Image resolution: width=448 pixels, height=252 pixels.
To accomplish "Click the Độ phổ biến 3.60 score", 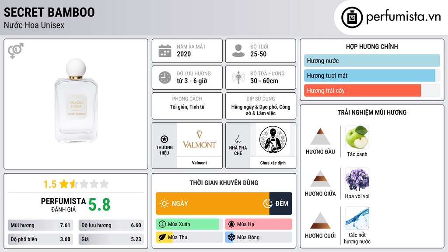I will pyautogui.click(x=40, y=239).
